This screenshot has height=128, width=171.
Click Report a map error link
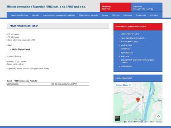pos(156,122)
